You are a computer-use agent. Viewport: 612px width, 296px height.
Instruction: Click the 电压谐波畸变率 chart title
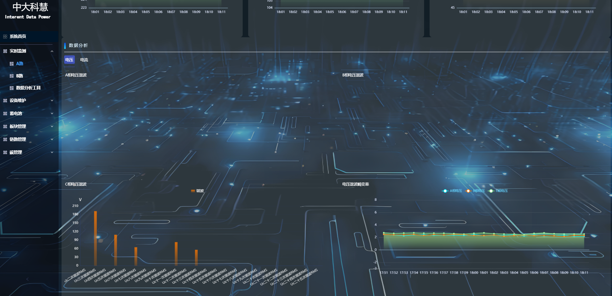click(x=356, y=184)
